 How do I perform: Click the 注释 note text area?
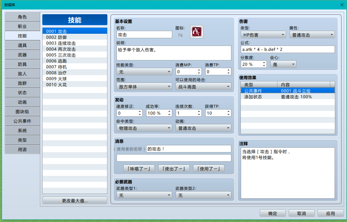[288, 173]
